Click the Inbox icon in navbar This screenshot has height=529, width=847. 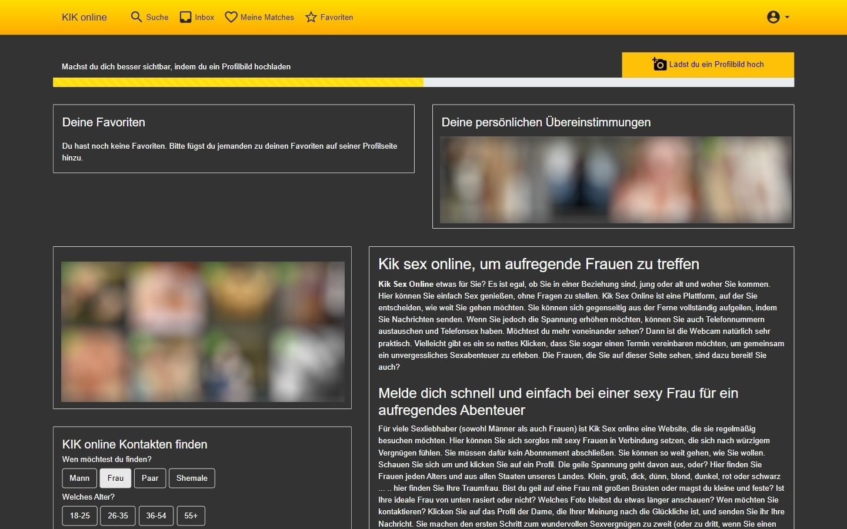click(185, 17)
